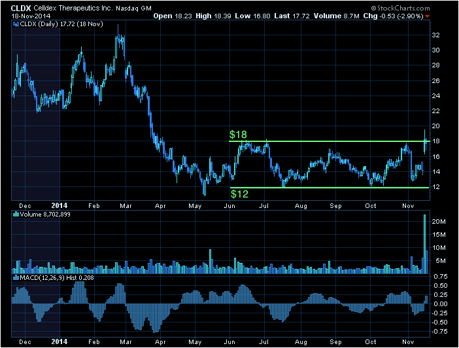Click the 26 price axis label
The height and width of the screenshot is (348, 459).
point(435,80)
